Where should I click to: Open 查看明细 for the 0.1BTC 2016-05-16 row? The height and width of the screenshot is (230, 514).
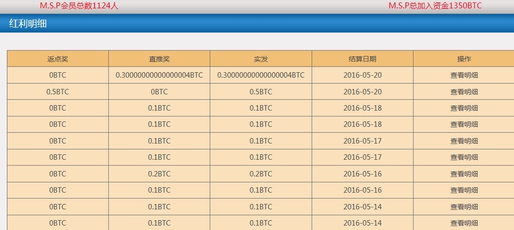464,190
